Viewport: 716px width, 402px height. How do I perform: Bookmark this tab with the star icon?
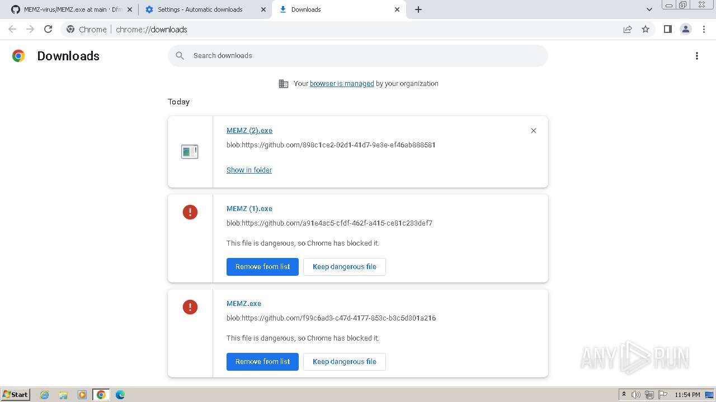[646, 29]
